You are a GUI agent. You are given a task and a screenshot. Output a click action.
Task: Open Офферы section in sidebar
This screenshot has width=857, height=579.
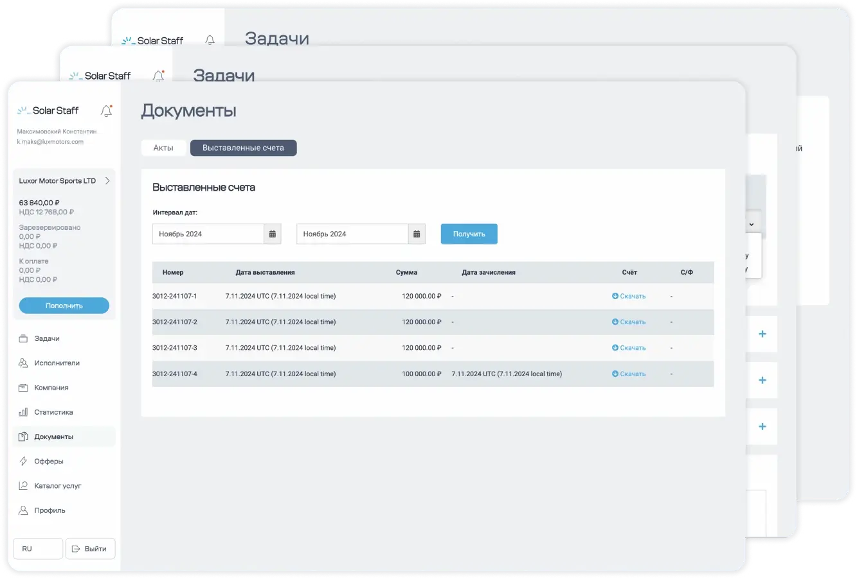pos(48,462)
